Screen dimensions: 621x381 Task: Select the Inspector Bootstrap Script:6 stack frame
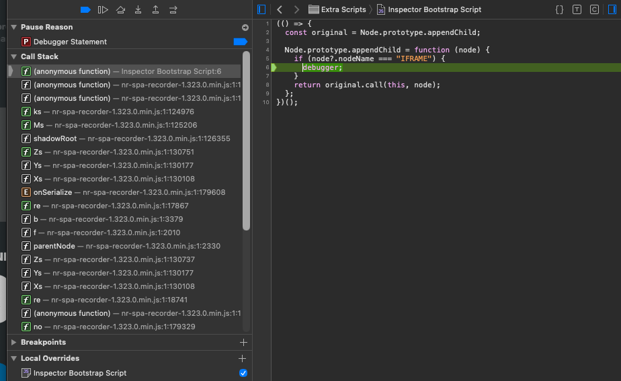(x=124, y=71)
